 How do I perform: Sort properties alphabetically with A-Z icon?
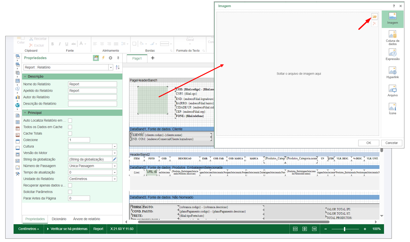click(117, 67)
